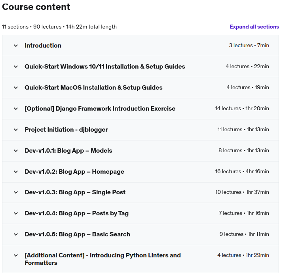Click the '4 lectures • 22min' label

tap(247, 67)
